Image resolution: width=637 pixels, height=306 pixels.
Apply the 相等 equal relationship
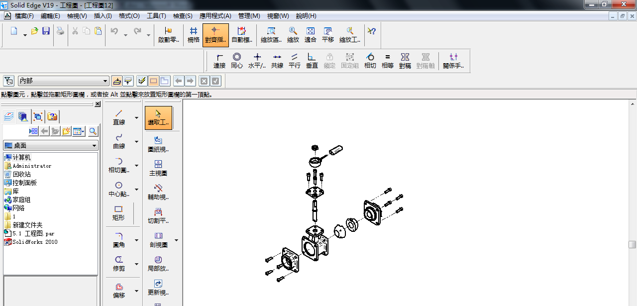click(388, 61)
